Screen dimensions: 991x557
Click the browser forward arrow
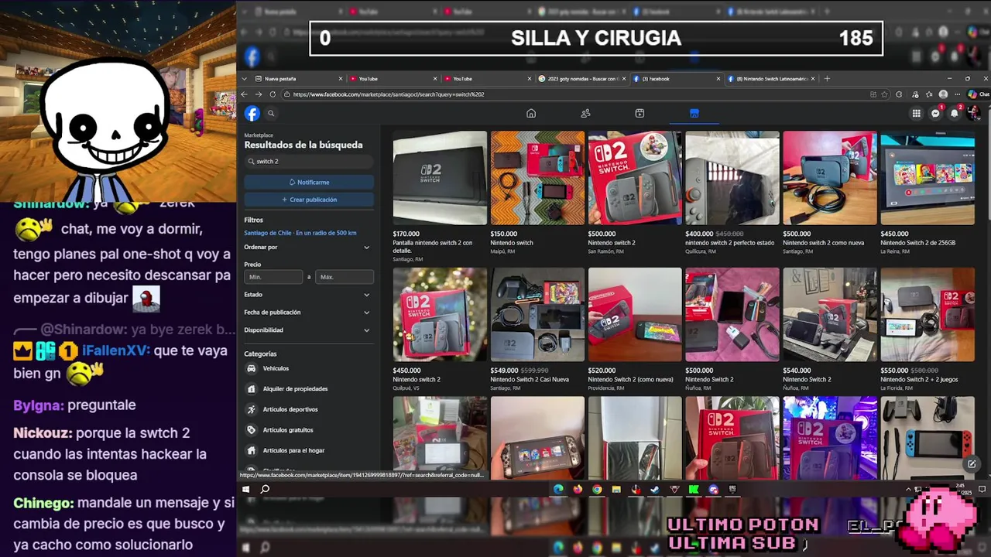[x=259, y=94]
